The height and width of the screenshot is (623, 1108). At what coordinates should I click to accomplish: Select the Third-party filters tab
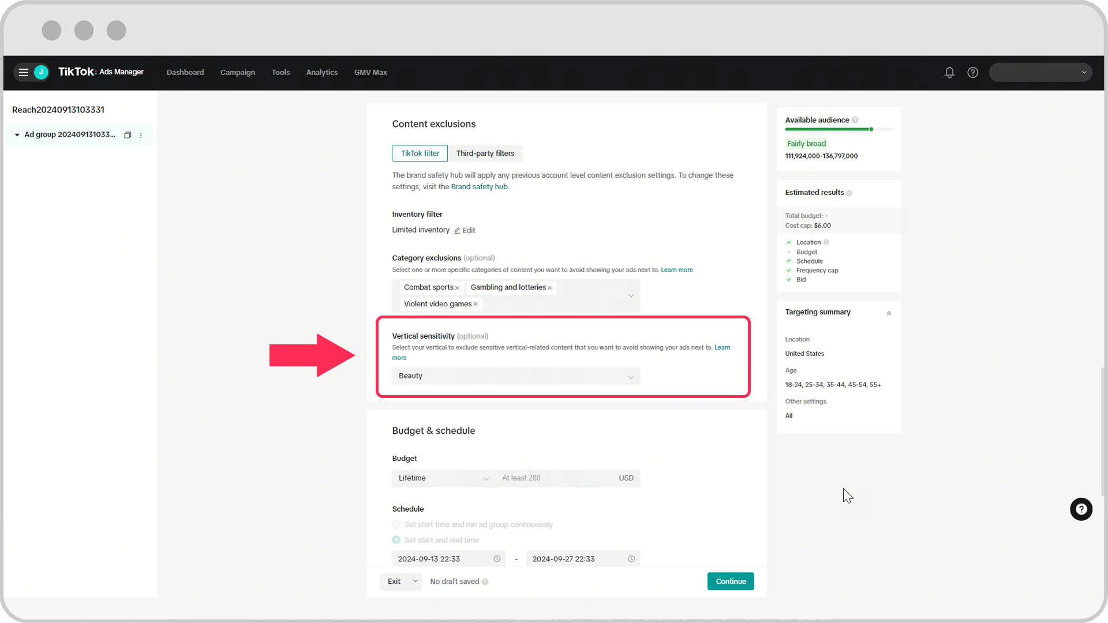485,153
